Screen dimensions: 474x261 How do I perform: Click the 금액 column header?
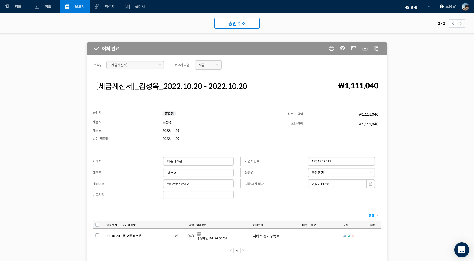191,225
